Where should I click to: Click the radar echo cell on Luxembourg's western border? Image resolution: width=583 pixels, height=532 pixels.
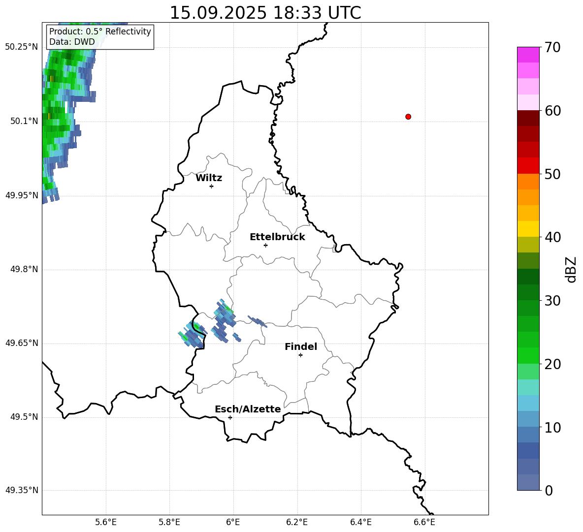192,334
